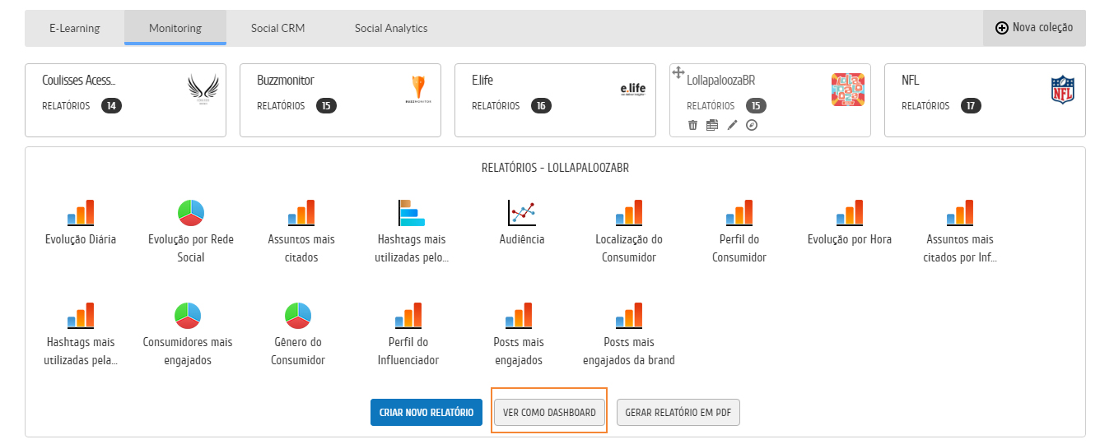Image resolution: width=1100 pixels, height=444 pixels.
Task: Open the Hashtags mais utilizadas pelo report icon
Action: (412, 212)
